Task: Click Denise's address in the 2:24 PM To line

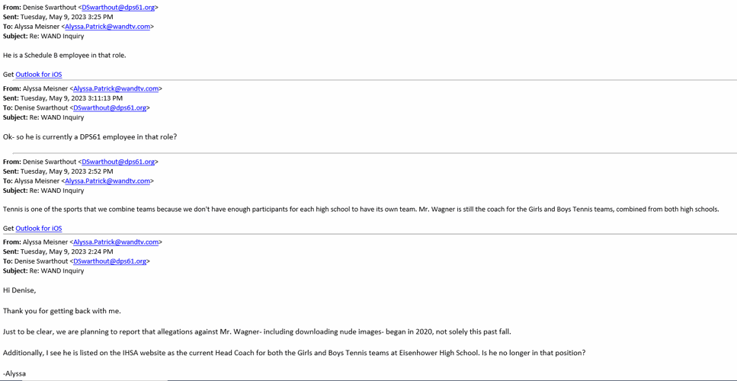Action: pos(110,261)
